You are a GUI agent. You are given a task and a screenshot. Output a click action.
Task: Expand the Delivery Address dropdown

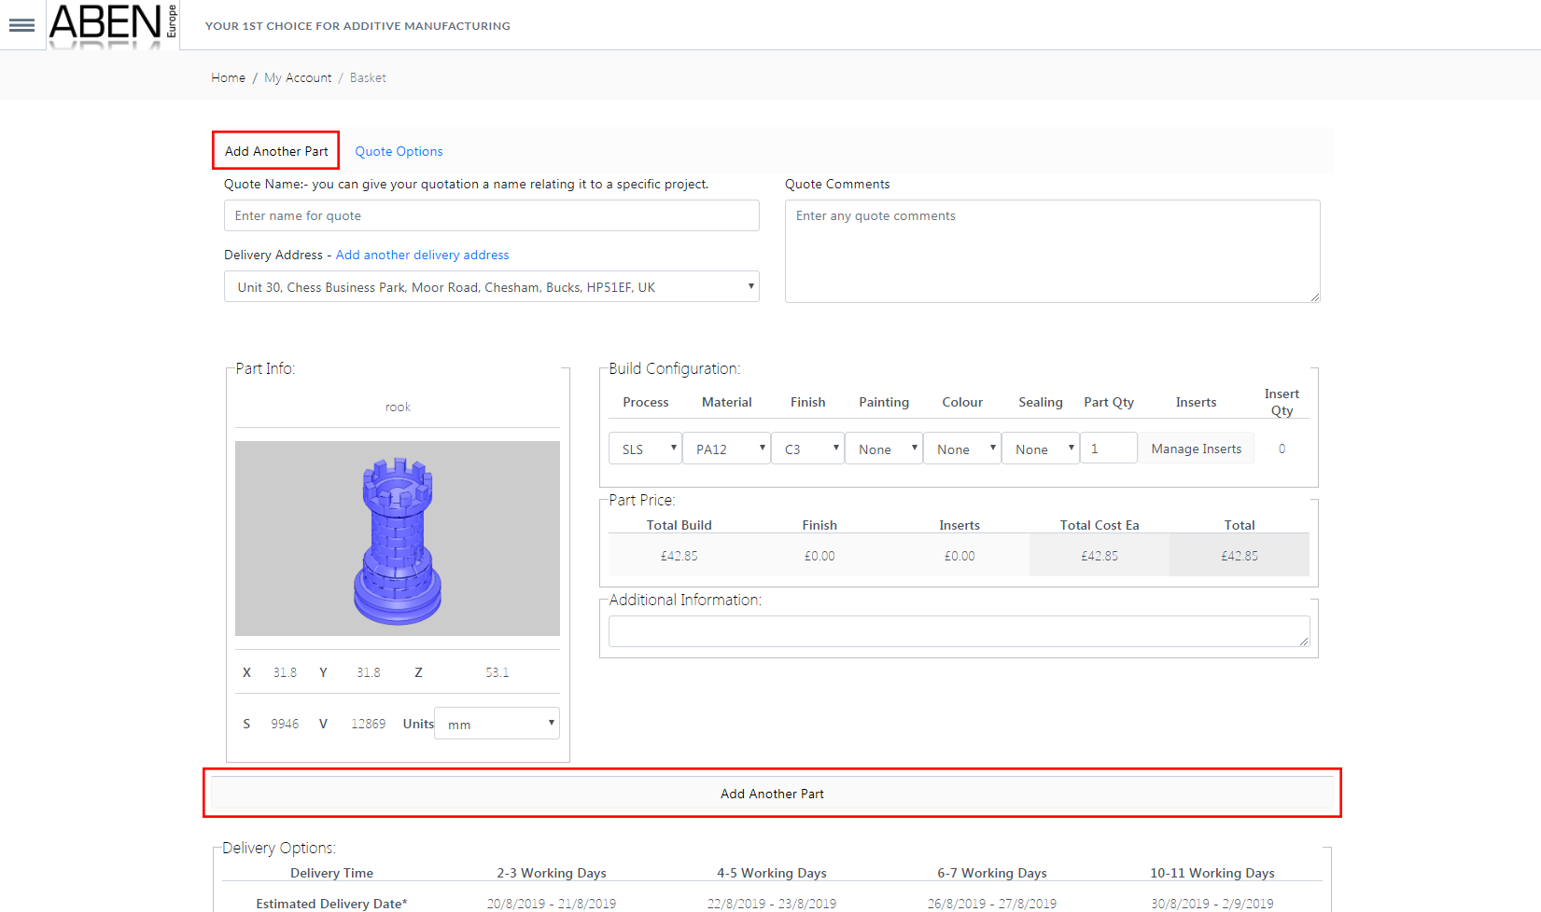pyautogui.click(x=491, y=287)
